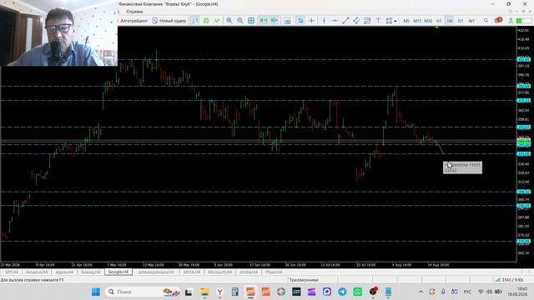Switch timeframe to H1
Screen dimensions: 534x300
tap(439, 21)
